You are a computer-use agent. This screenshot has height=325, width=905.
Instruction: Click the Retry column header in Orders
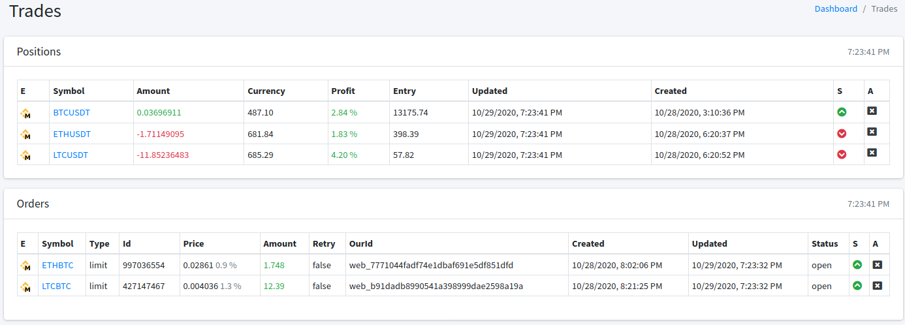pos(324,244)
